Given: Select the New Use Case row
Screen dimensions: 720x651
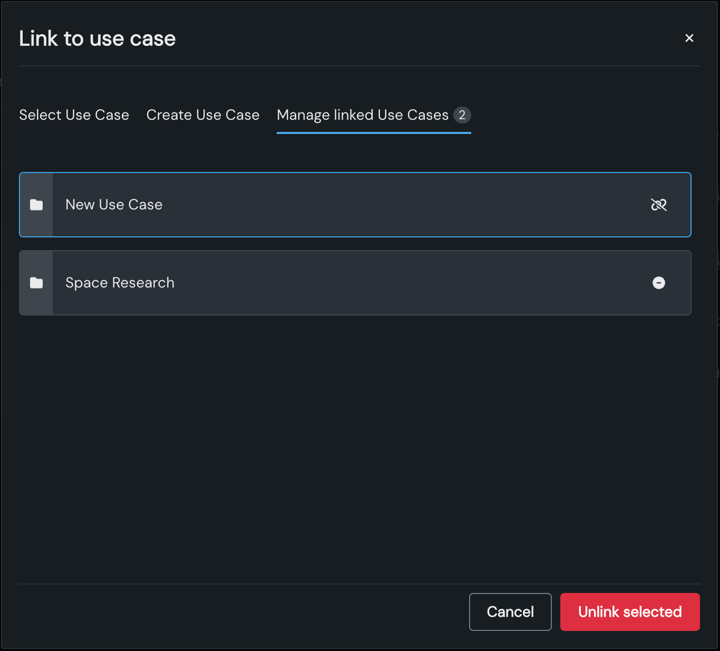Looking at the screenshot, I should pos(369,205).
